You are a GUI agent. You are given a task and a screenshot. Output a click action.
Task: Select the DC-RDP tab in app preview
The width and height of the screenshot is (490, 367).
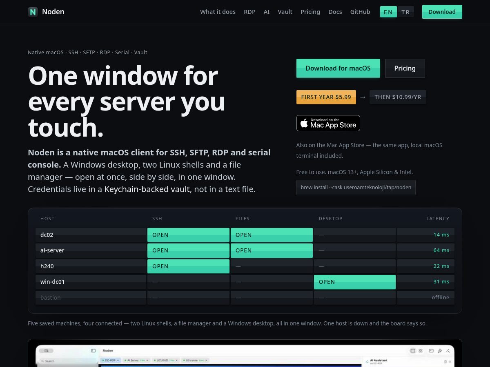point(110,360)
